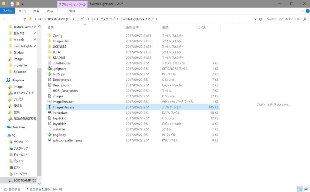Refresh the current folder view
The height and width of the screenshot is (192, 310).
pos(261,19)
